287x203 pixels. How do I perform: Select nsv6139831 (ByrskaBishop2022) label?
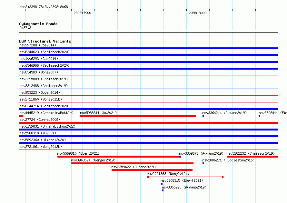point(47,126)
